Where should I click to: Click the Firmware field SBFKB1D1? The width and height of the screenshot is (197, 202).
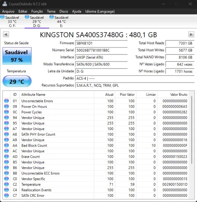[x=101, y=43]
